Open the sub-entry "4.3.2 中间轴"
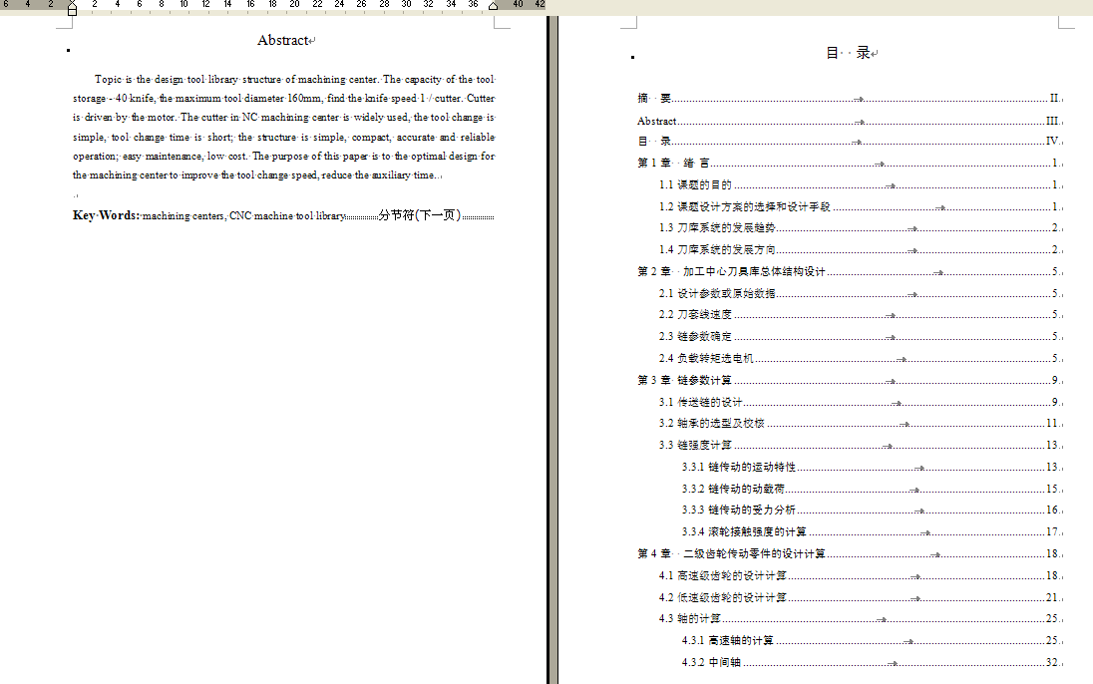 click(x=872, y=662)
